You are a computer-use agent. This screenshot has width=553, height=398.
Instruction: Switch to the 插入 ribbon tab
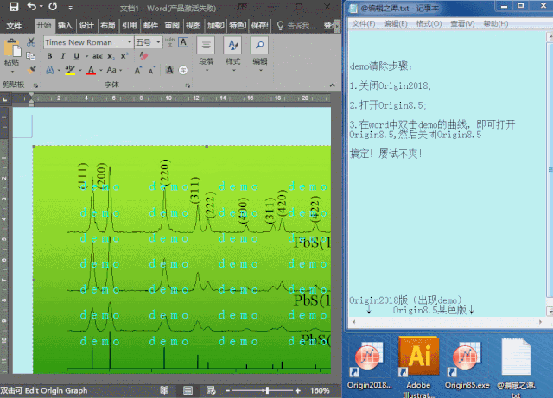pos(65,25)
